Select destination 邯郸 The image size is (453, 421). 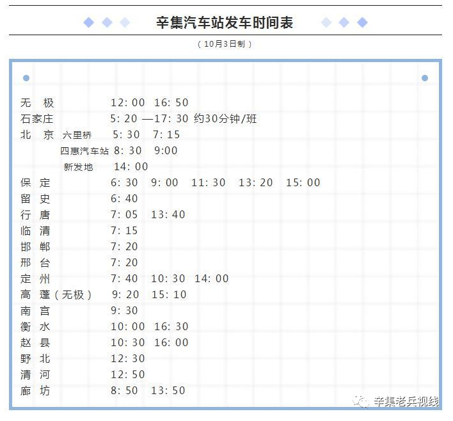35,247
